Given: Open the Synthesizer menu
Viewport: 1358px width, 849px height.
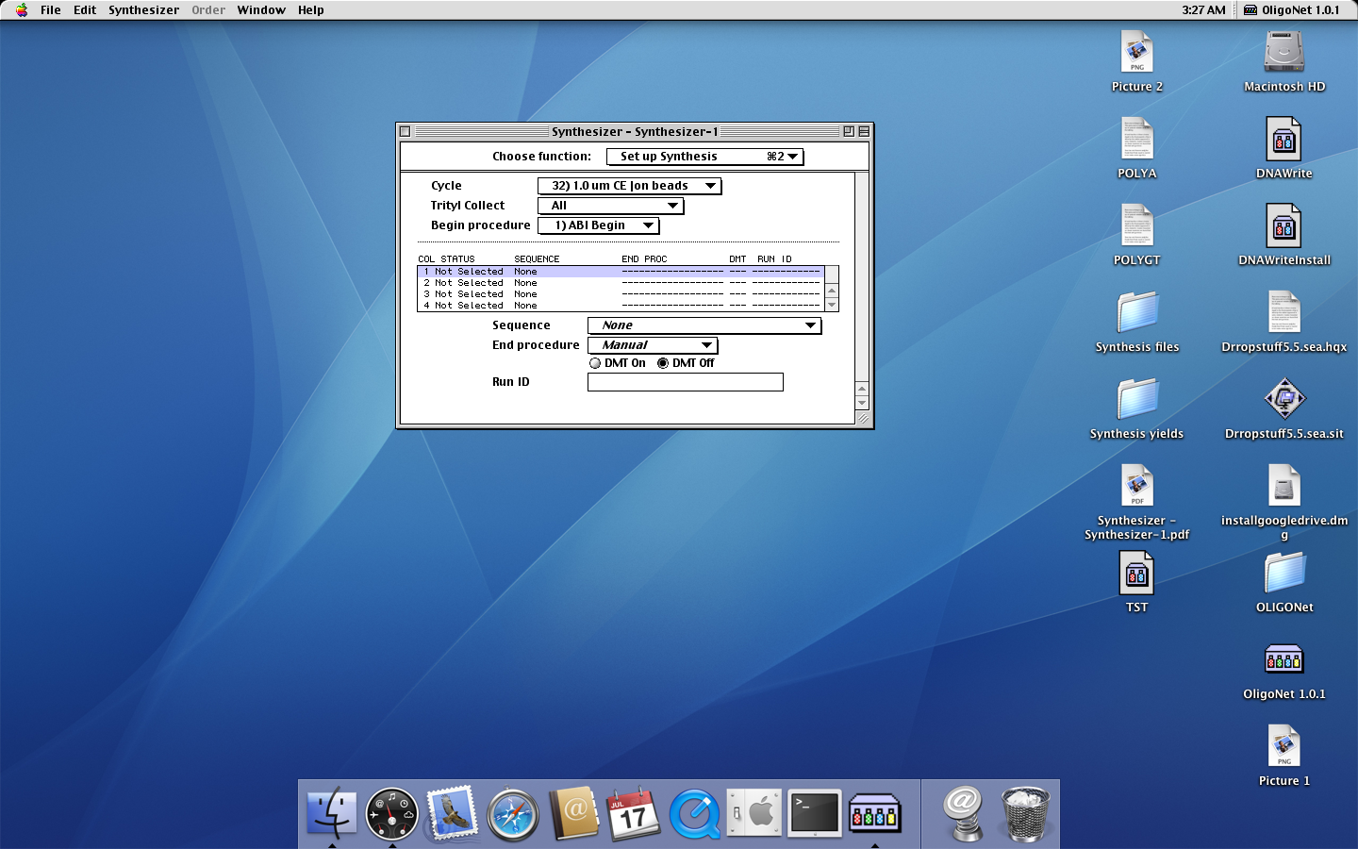Looking at the screenshot, I should tap(143, 10).
